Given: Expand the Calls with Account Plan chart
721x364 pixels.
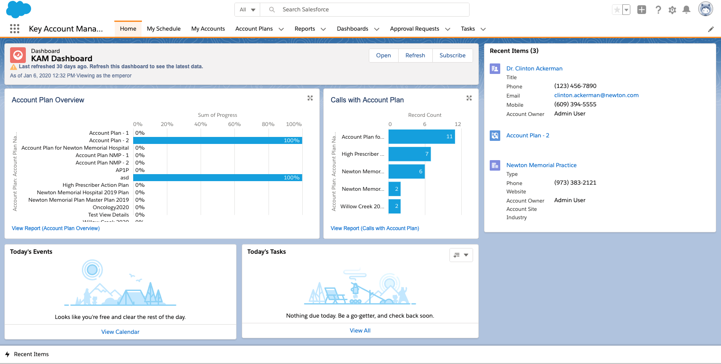Looking at the screenshot, I should tap(469, 98).
